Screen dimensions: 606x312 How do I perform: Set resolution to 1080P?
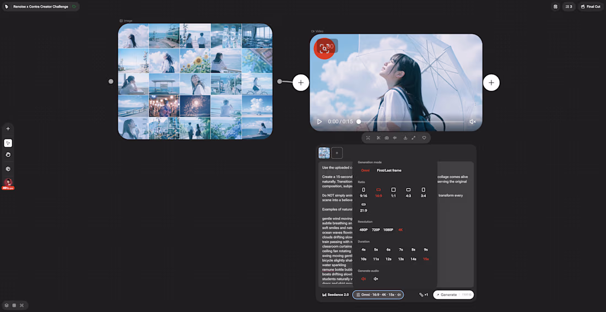click(388, 230)
